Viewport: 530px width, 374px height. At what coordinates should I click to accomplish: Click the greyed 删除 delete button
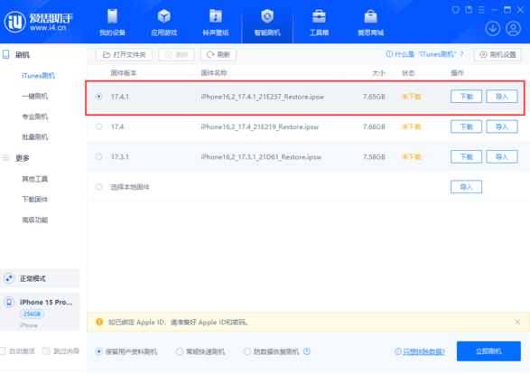click(176, 54)
